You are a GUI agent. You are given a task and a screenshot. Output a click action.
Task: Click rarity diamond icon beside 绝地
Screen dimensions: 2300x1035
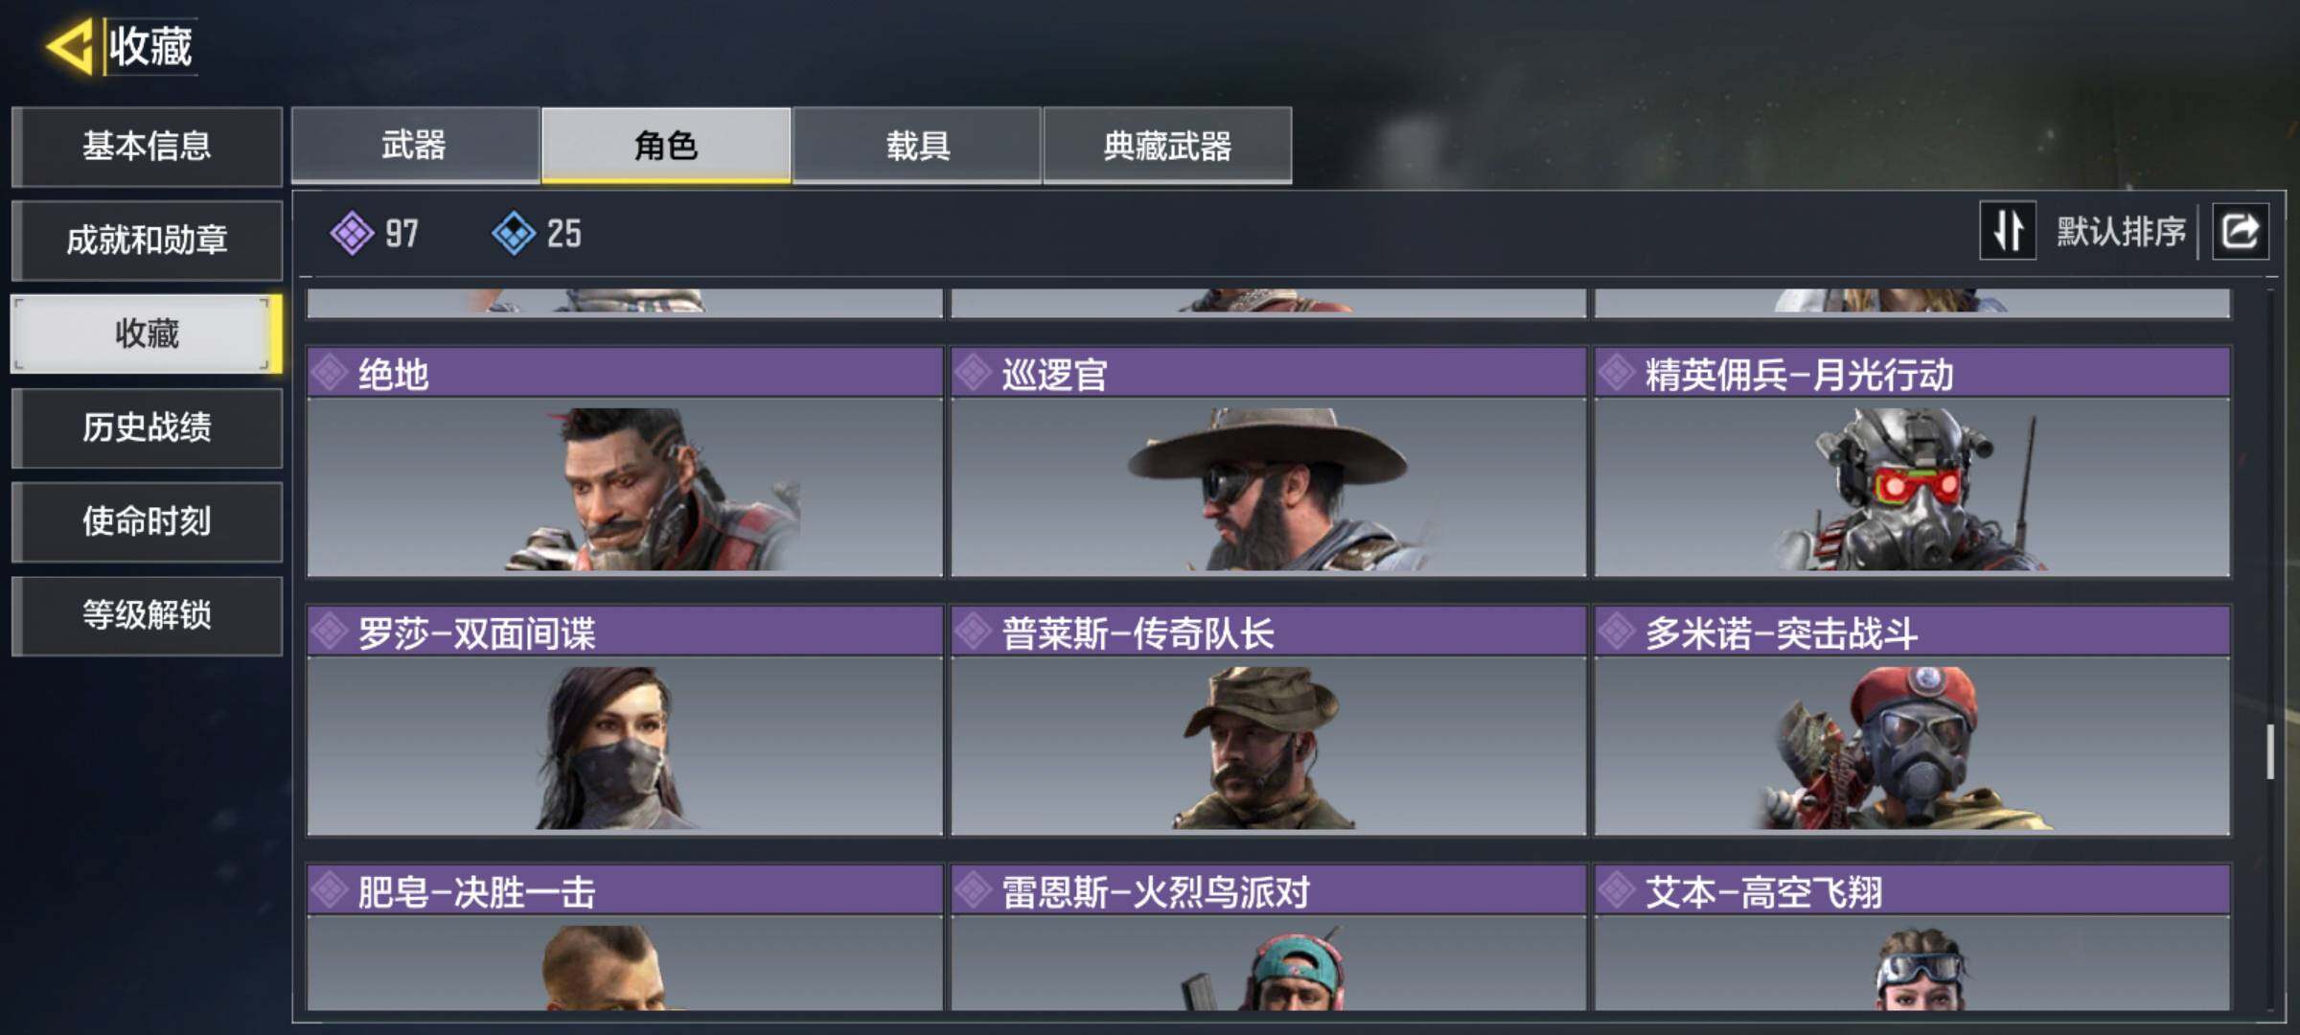click(x=330, y=373)
